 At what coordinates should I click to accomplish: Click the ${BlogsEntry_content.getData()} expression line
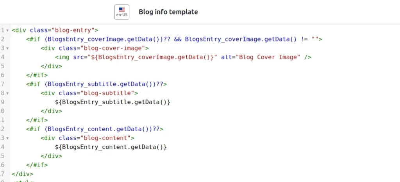111,147
